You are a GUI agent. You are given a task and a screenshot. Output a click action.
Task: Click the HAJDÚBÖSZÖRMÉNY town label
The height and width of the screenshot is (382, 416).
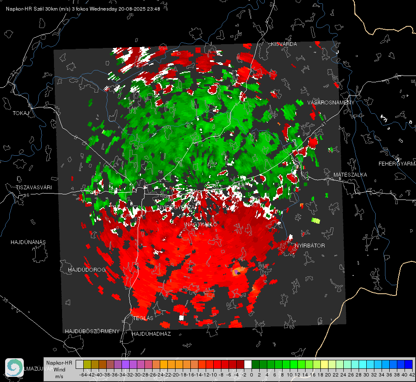92,331
